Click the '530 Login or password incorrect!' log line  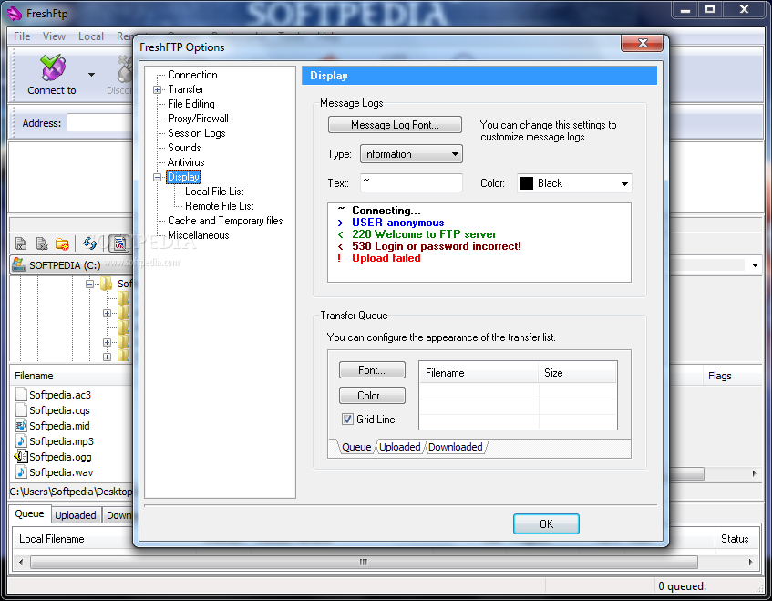[436, 246]
